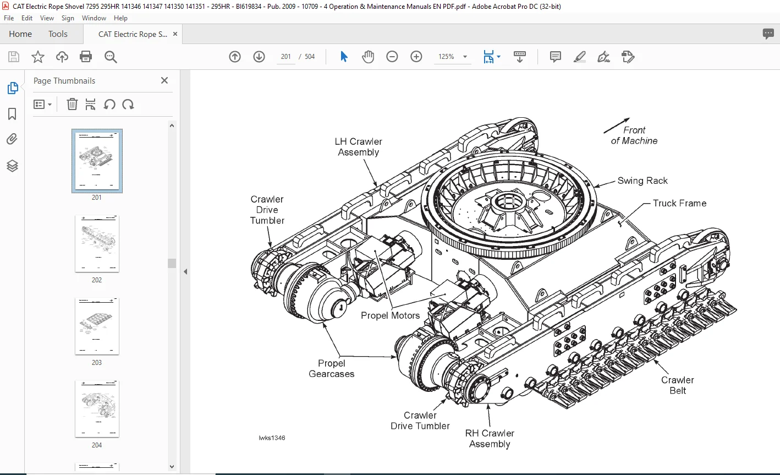Image resolution: width=780 pixels, height=475 pixels.
Task: Rotate page counterclockwise in thumbnails panel
Action: 109,104
